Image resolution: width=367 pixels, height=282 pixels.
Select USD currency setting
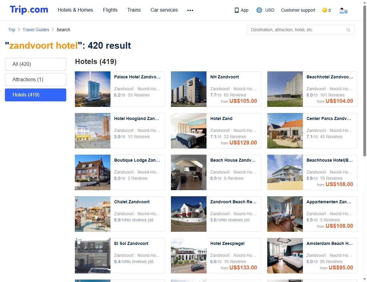point(270,10)
